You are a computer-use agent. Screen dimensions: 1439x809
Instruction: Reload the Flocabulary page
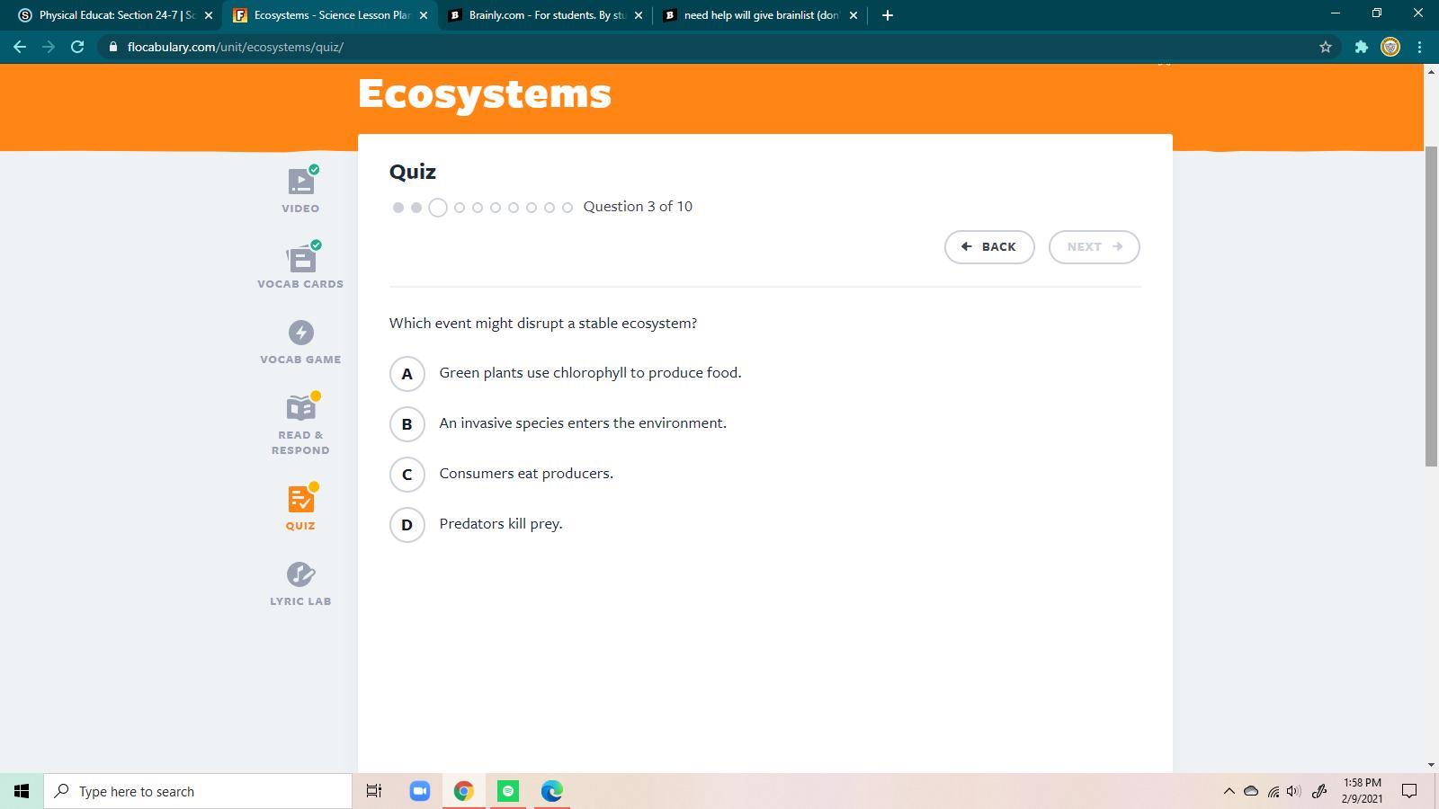coord(77,47)
